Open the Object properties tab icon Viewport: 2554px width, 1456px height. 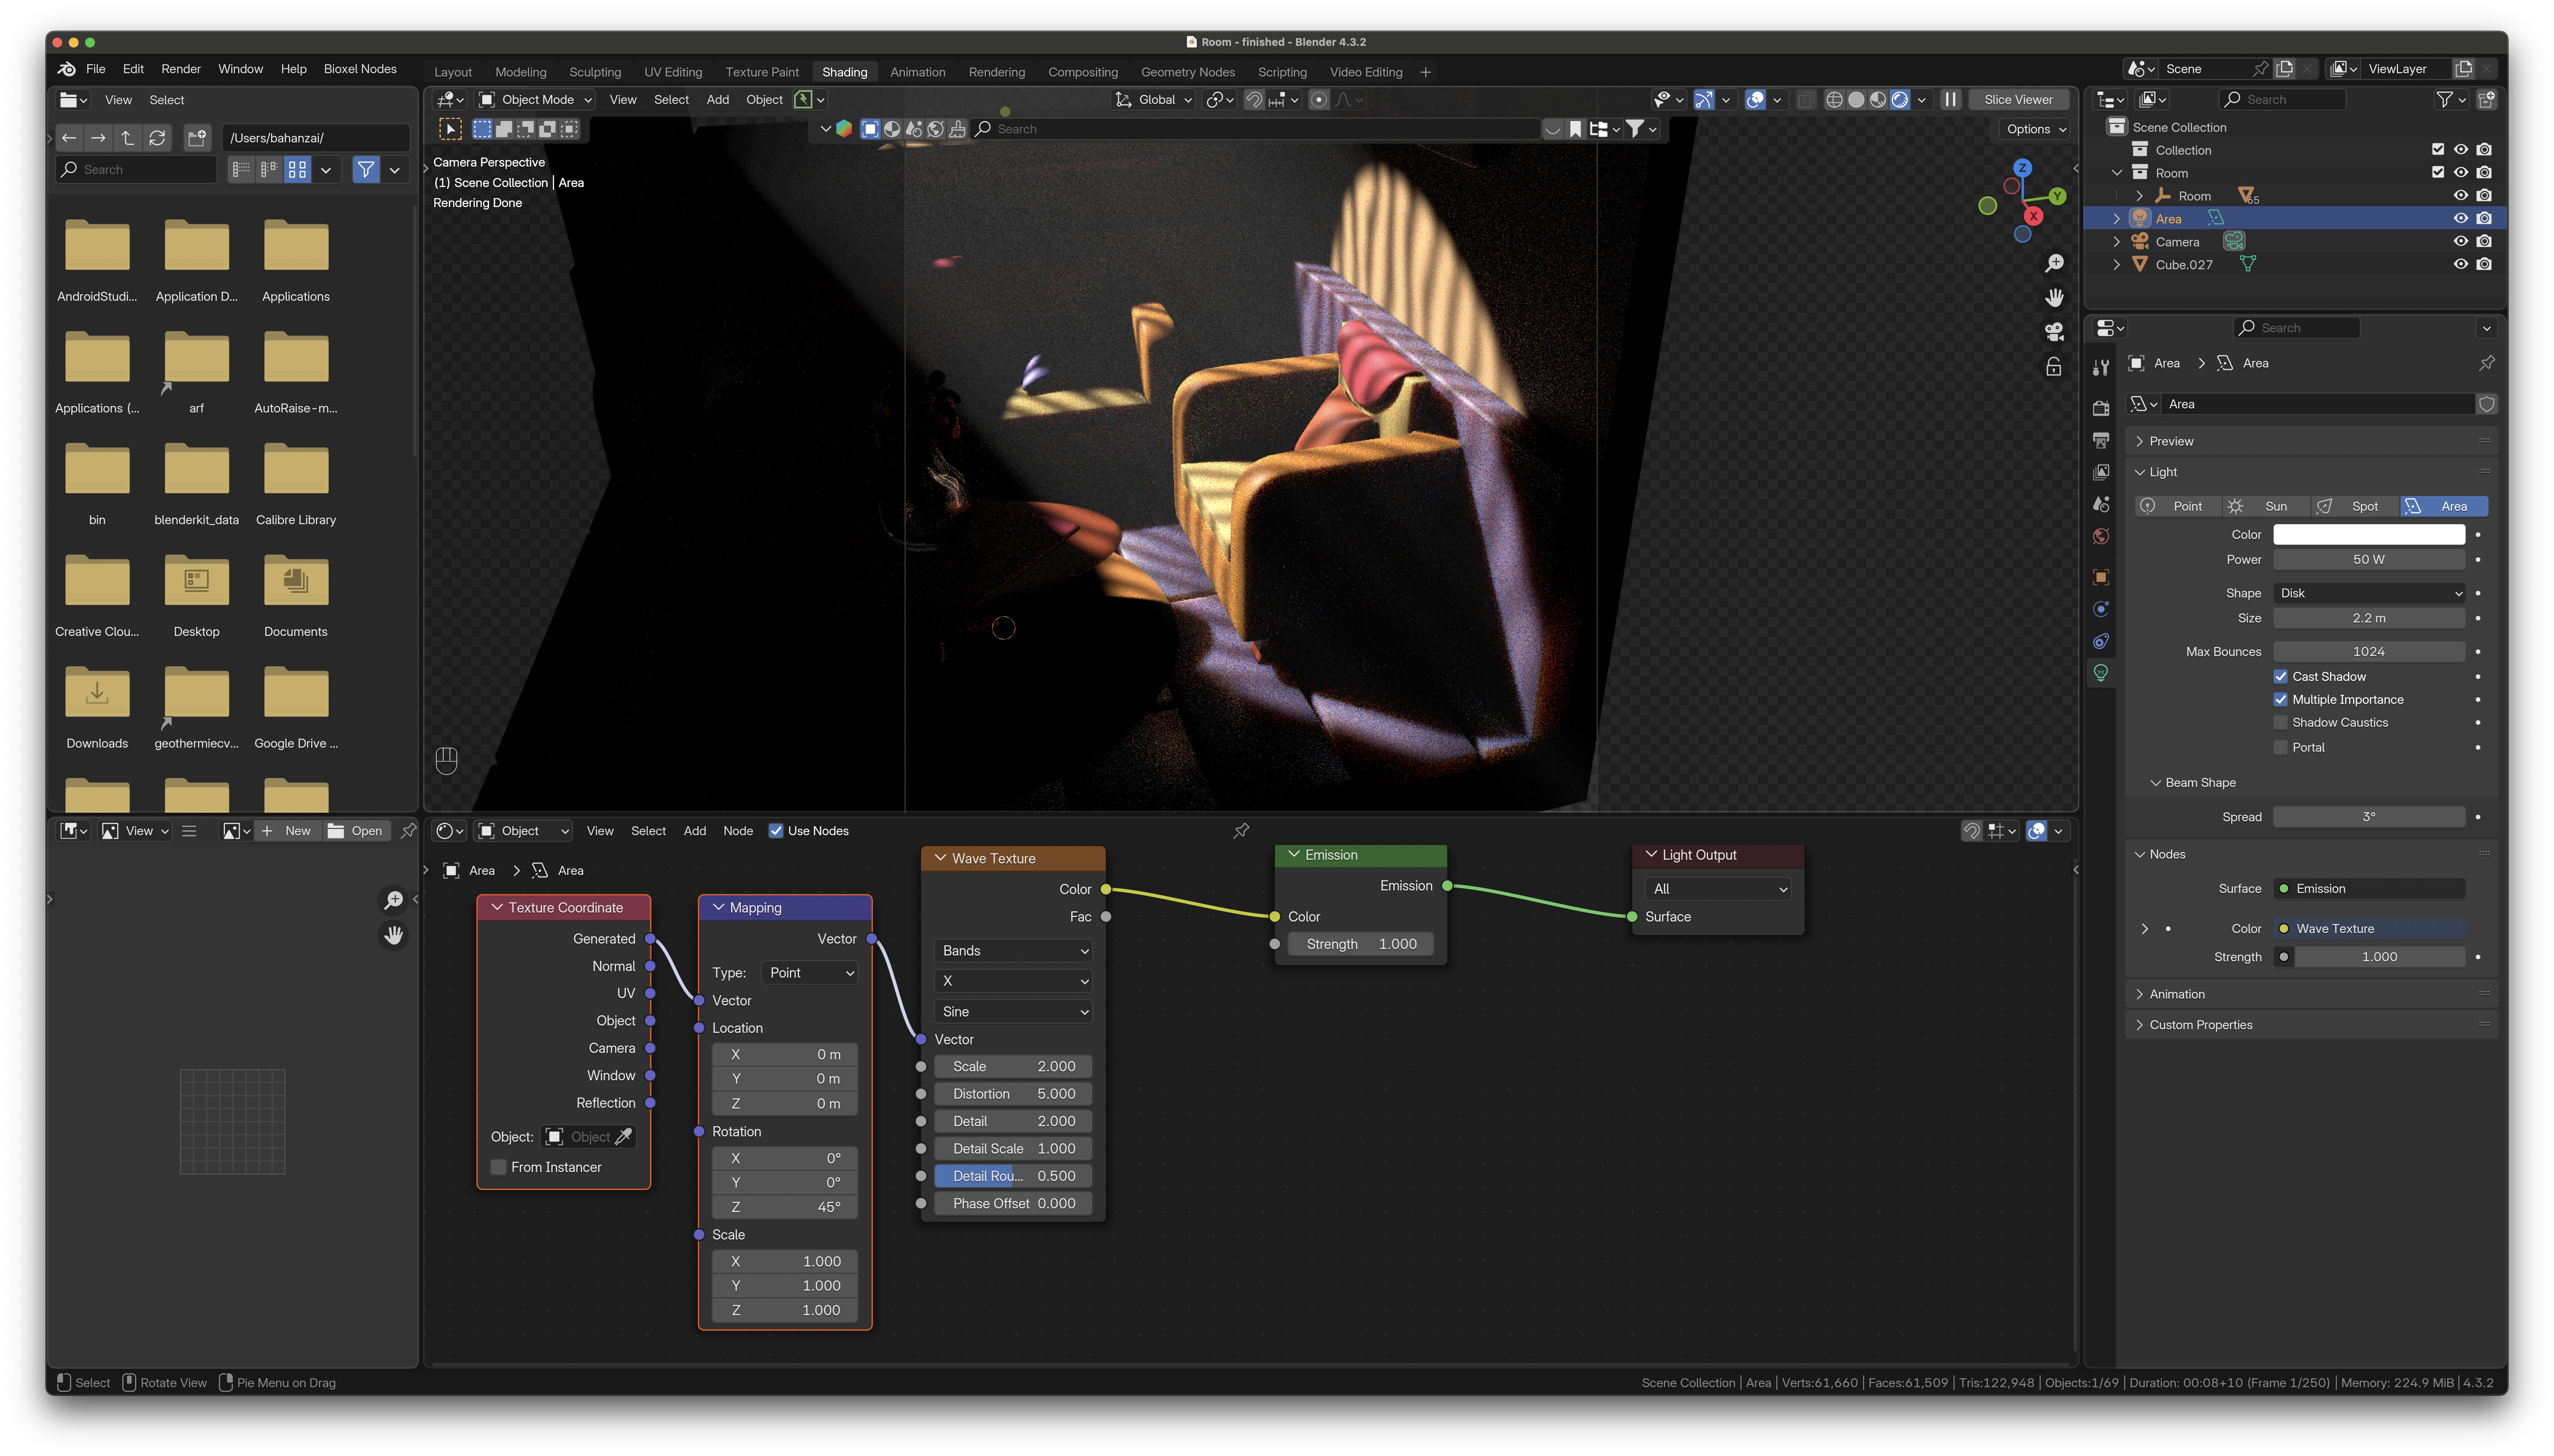2101,577
